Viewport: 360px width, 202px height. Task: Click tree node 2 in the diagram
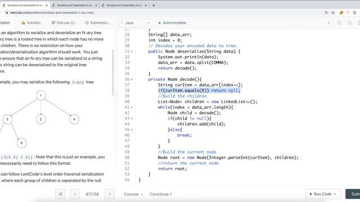(41, 119)
